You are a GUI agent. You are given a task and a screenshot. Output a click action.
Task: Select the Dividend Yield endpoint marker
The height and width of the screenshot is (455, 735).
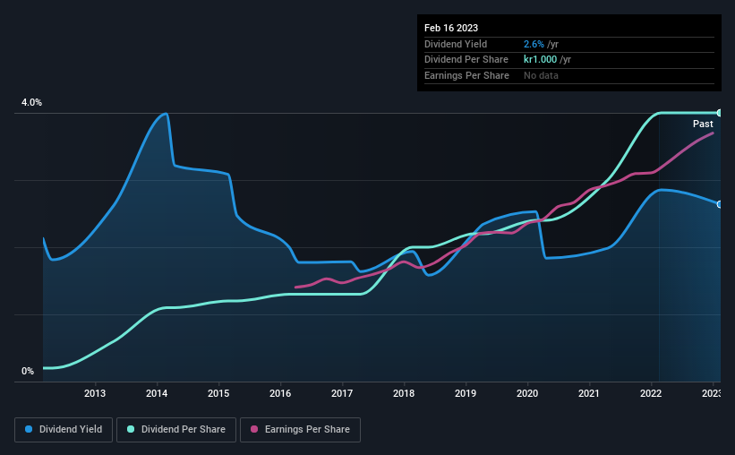720,204
